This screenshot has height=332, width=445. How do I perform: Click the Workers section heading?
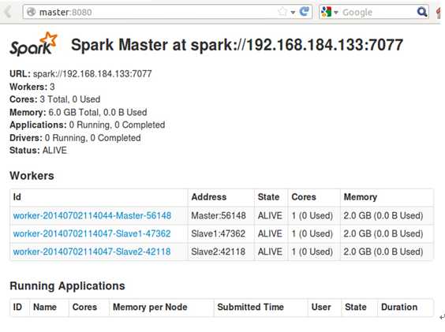tap(32, 176)
